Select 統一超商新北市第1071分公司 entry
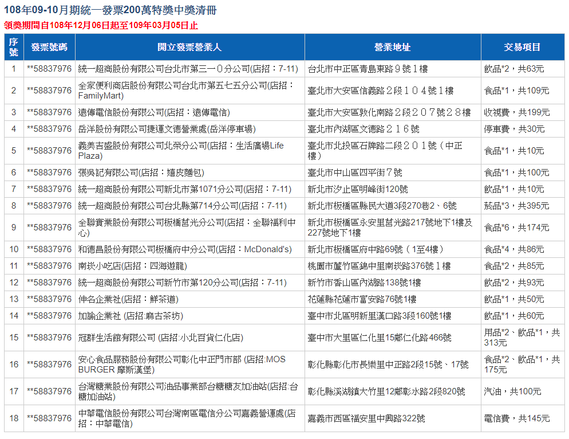Viewport: 569px width, 439px height. [x=185, y=189]
